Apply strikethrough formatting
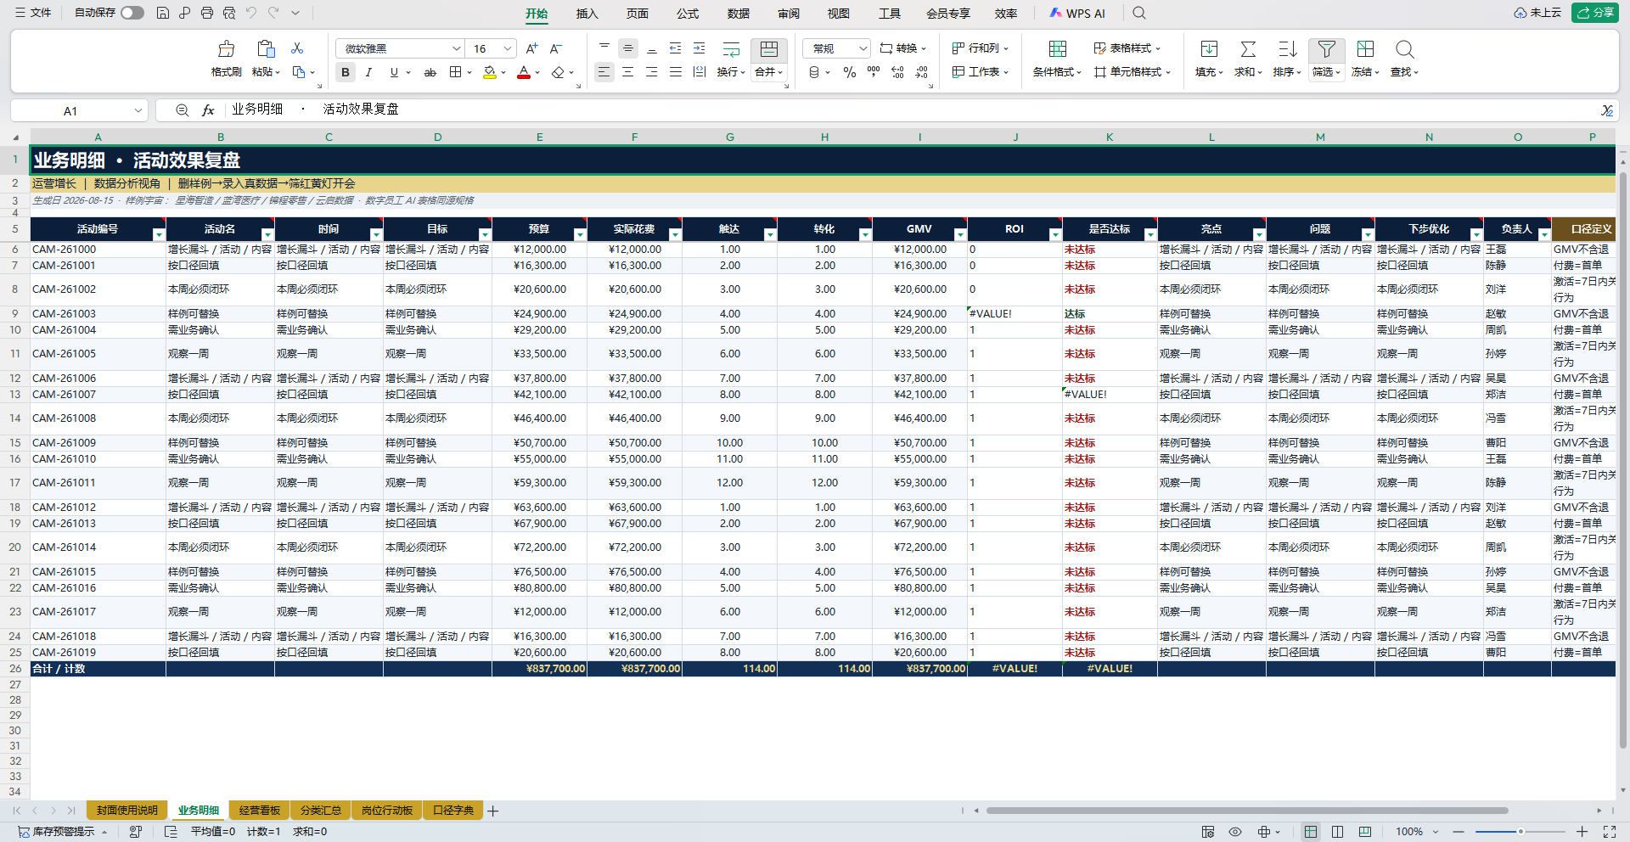 430,73
